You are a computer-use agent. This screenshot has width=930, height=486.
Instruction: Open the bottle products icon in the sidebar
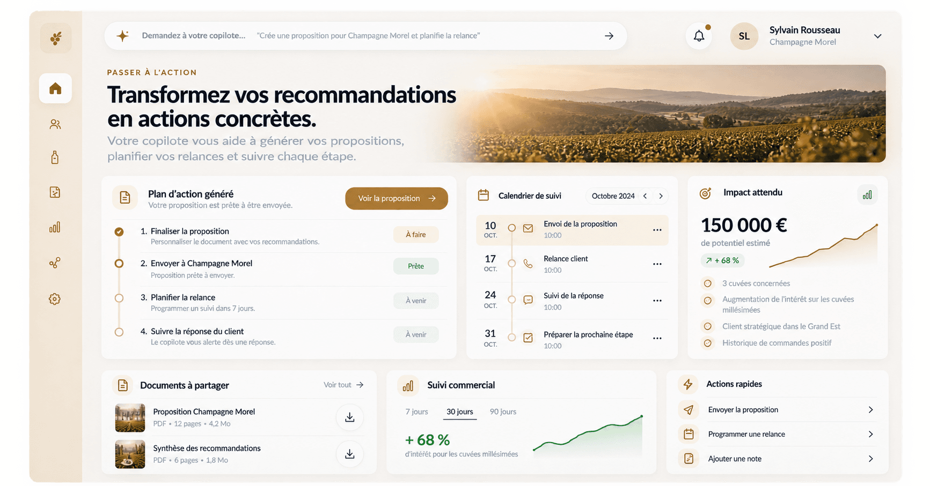coord(55,158)
